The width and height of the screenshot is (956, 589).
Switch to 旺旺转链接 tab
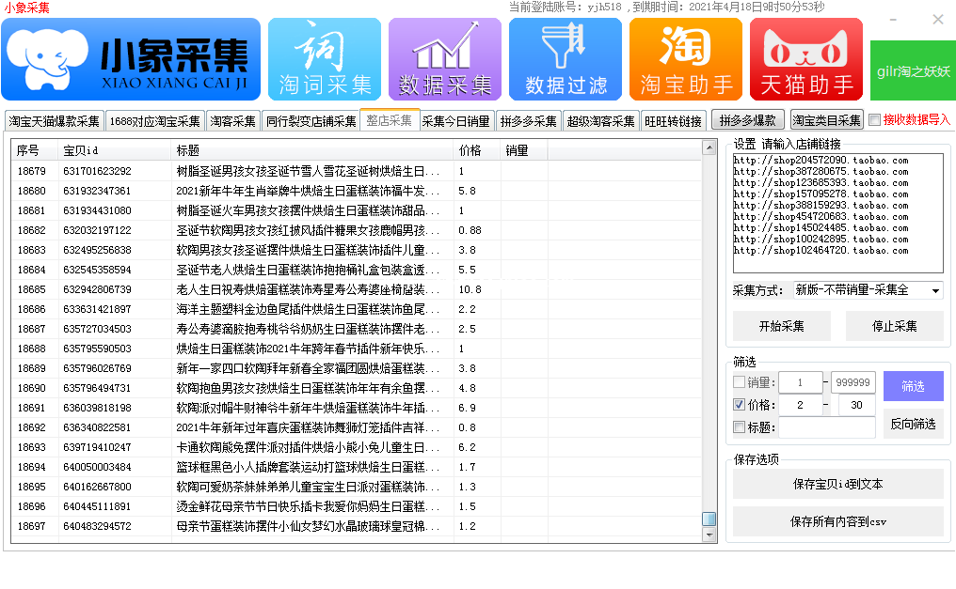(x=673, y=121)
